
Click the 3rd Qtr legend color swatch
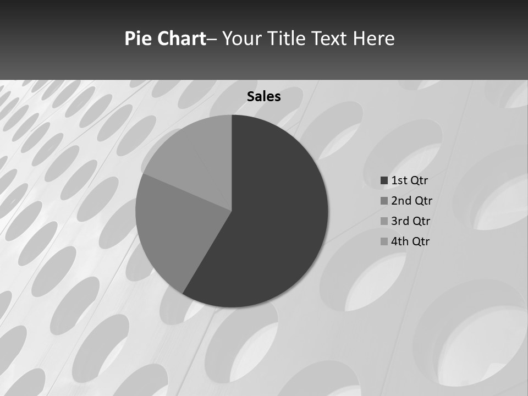(x=384, y=221)
